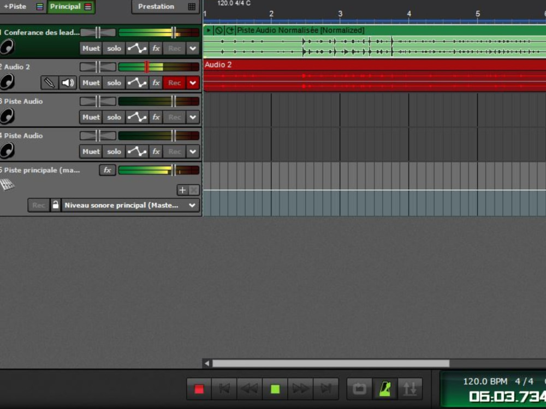Toggle loop mode icon in transport
Screen dimensions: 546x409
(x=359, y=388)
